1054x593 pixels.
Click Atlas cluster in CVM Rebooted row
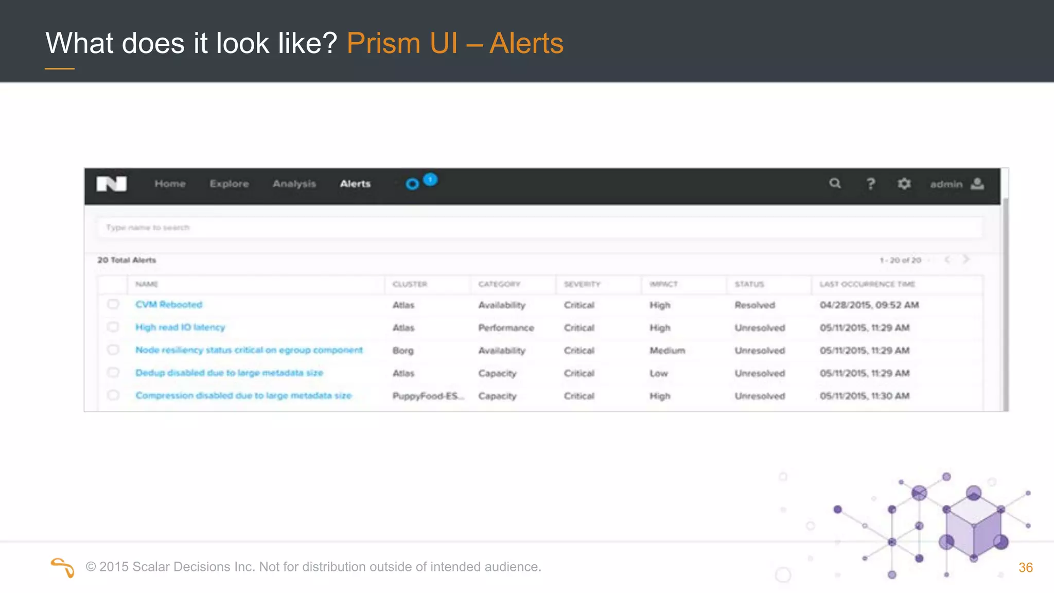(403, 305)
